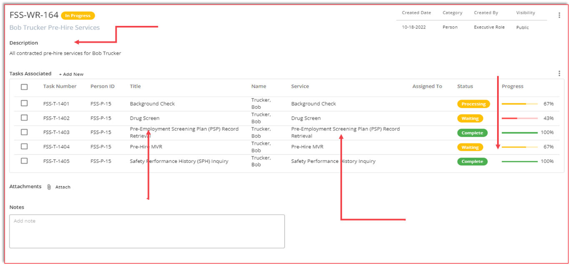Select the FSS-T-1401 task checkbox

24,103
